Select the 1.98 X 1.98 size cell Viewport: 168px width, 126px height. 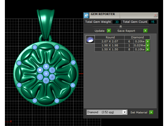[110, 45]
